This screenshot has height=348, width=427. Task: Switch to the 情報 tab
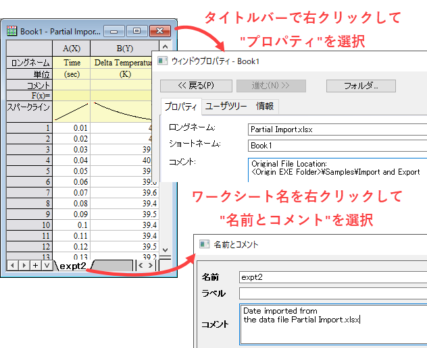coord(265,106)
